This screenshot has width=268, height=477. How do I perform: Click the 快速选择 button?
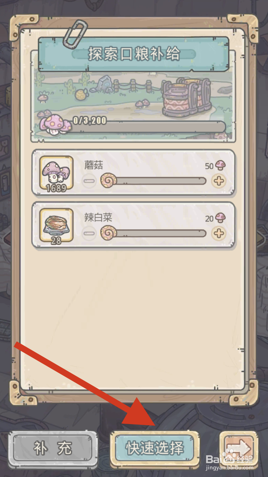(155, 448)
